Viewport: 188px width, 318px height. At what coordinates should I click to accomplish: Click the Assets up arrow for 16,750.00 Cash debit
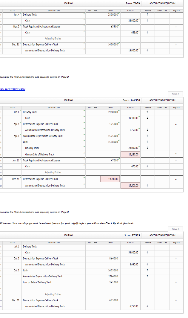click(x=147, y=270)
